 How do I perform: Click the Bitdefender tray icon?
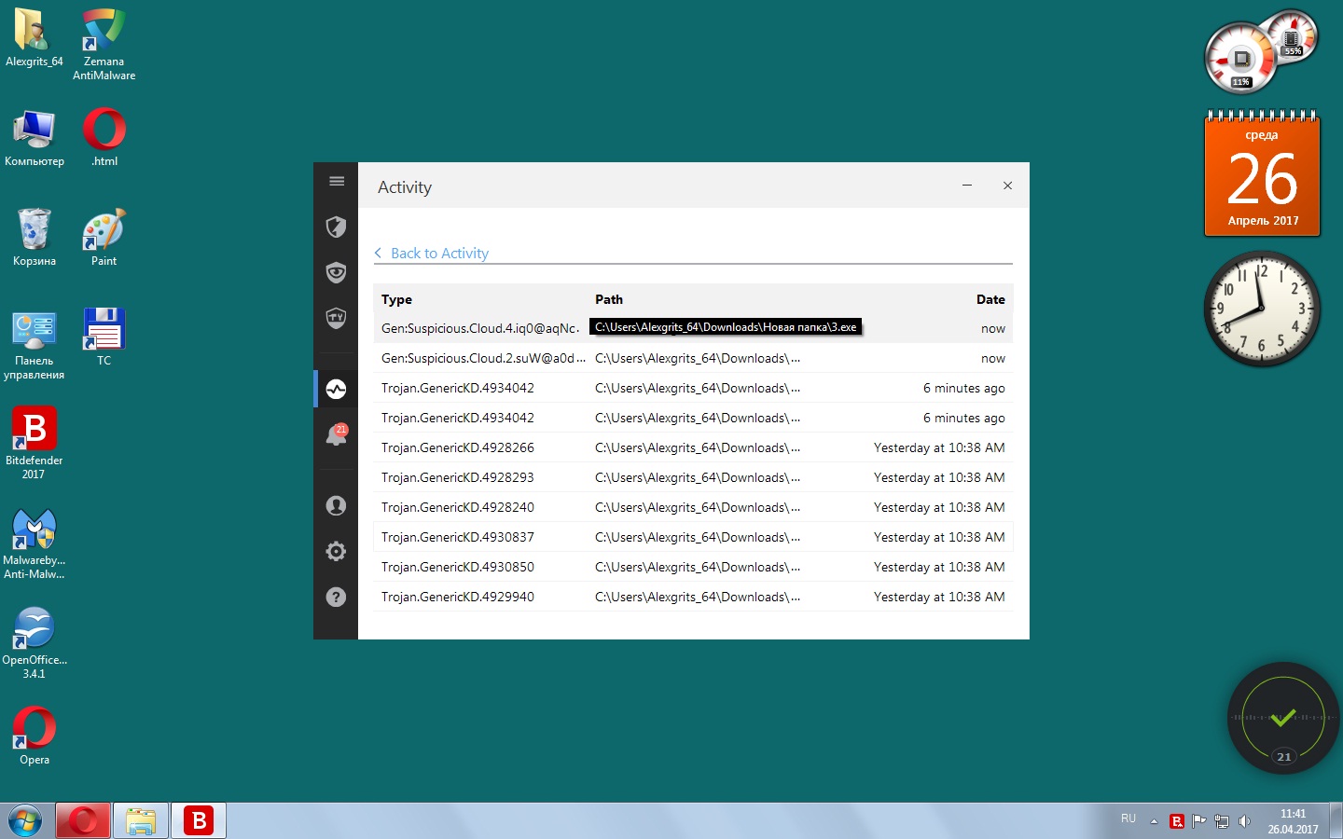tap(1177, 821)
